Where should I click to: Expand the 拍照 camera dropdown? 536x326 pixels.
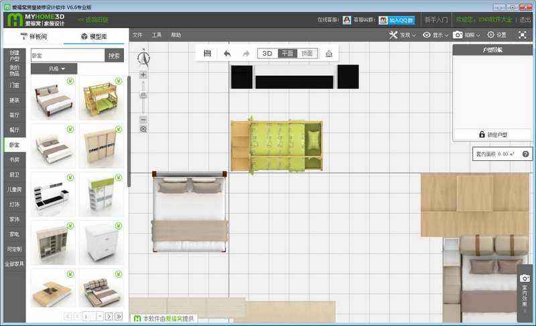466,35
